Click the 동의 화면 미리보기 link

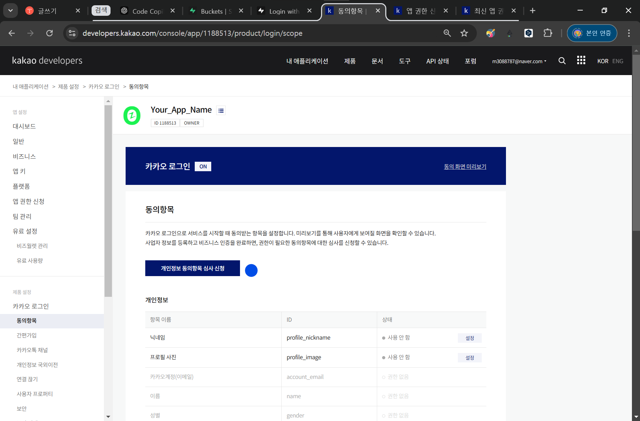click(x=465, y=166)
